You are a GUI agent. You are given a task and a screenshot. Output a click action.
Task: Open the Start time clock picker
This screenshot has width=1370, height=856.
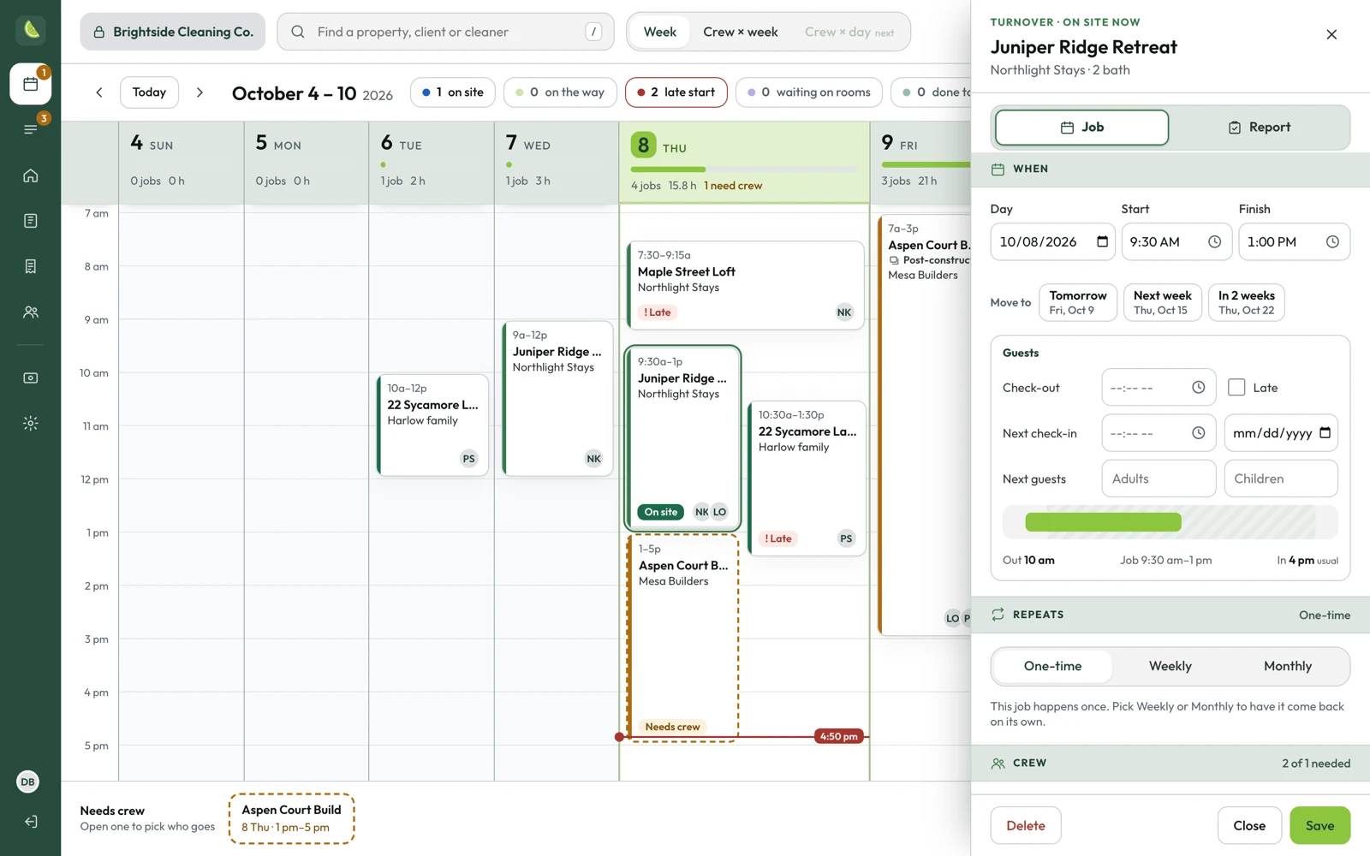tap(1214, 242)
